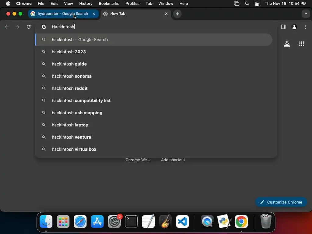The image size is (312, 234).
Task: Launch GarageBand from the dock
Action: [x=165, y=221]
